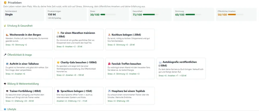
Task: Click the Autobiografie book icon
Action: [160, 62]
